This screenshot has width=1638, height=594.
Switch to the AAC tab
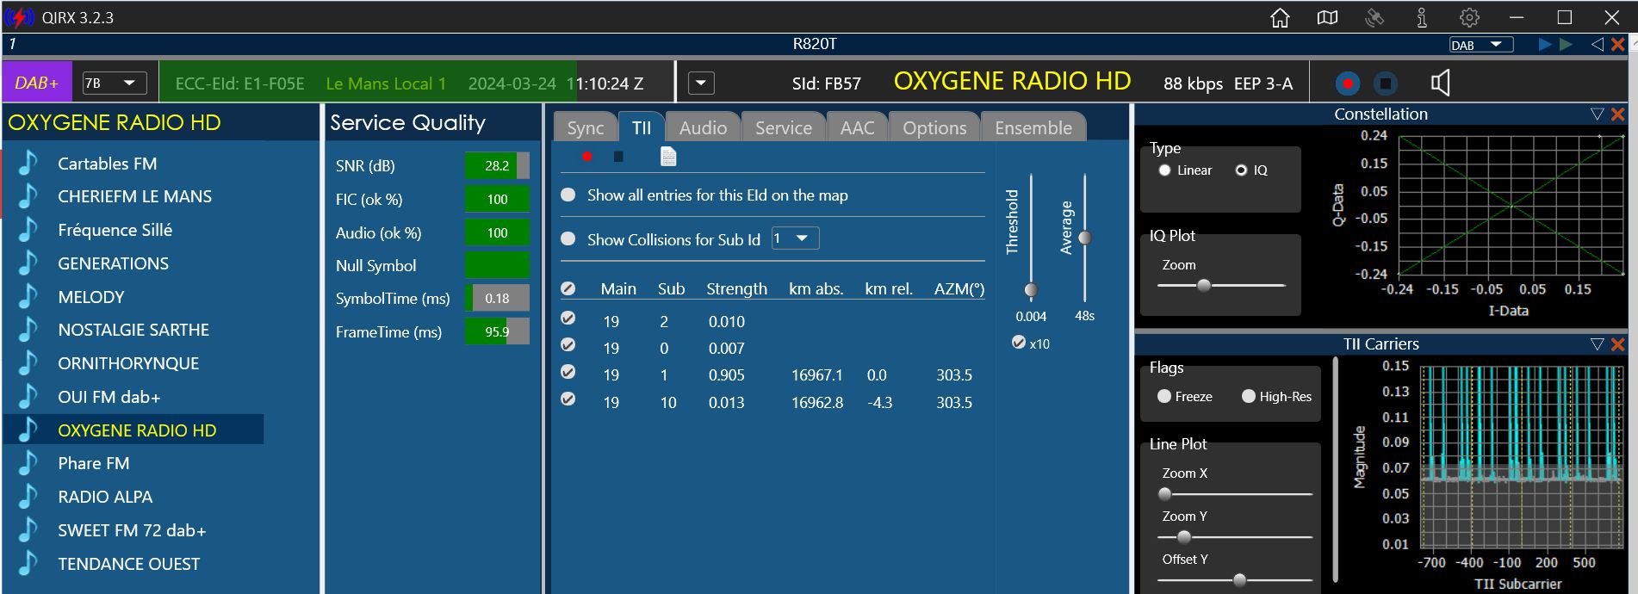[857, 127]
